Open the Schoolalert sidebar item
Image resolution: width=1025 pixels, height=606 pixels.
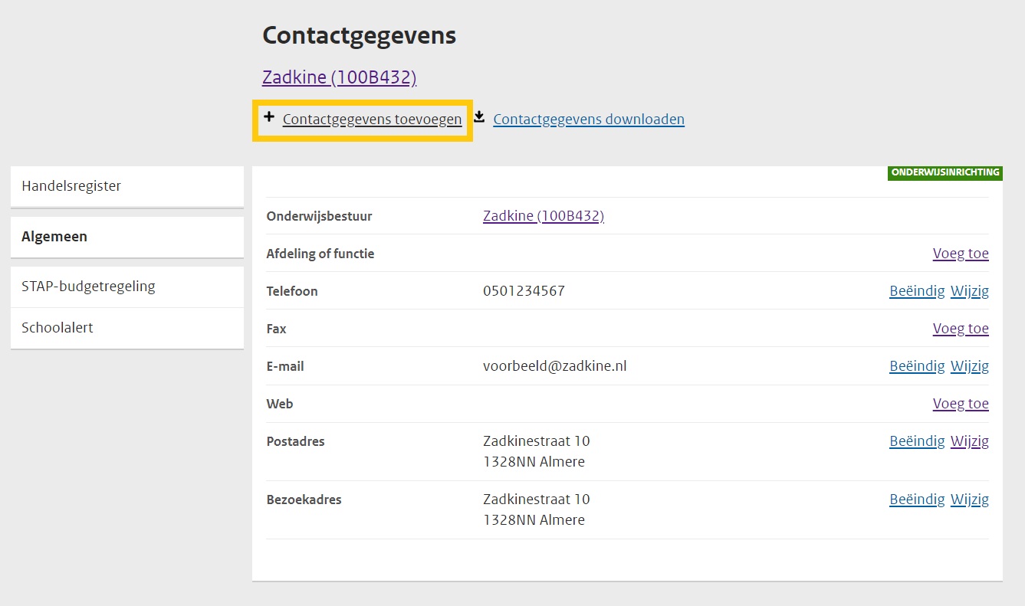(x=127, y=328)
